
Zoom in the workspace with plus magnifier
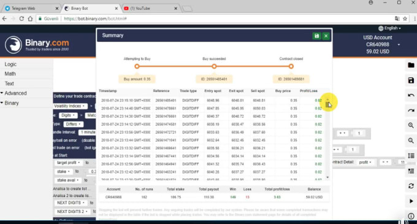point(411,125)
